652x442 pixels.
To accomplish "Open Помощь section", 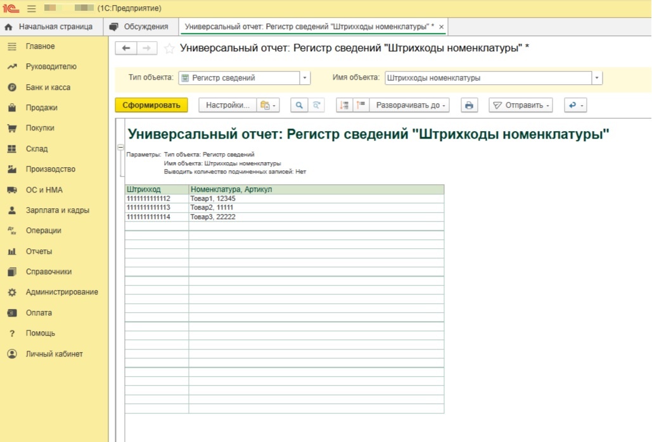I will point(40,333).
